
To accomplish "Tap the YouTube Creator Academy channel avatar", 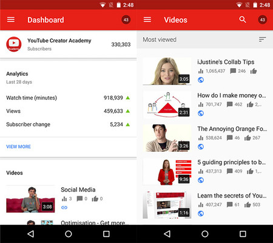I will click(x=14, y=44).
